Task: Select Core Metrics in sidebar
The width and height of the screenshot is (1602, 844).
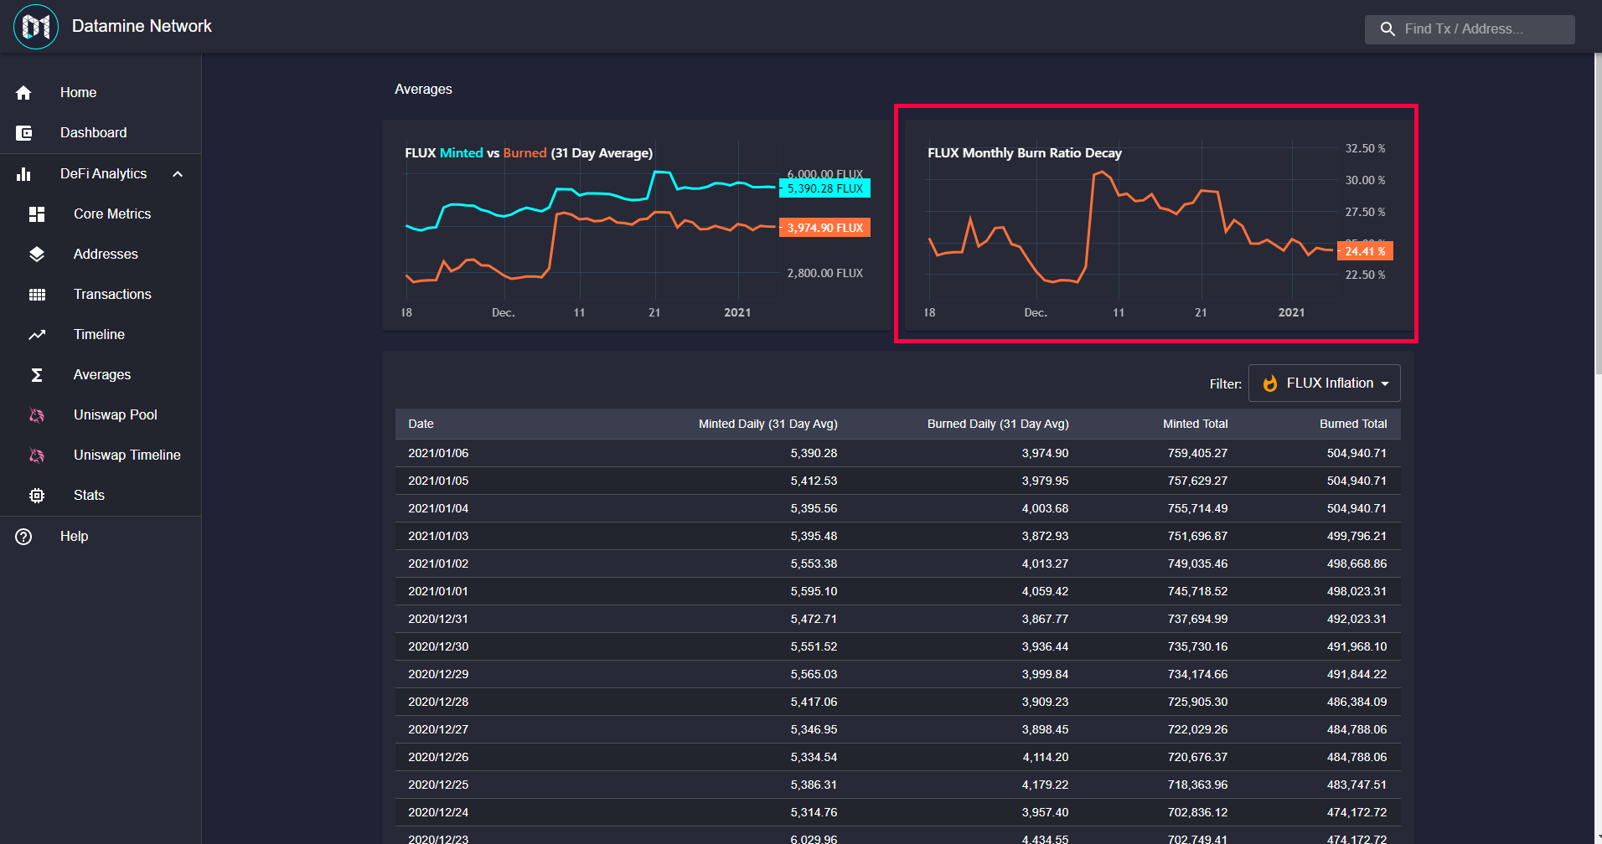Action: [101, 214]
